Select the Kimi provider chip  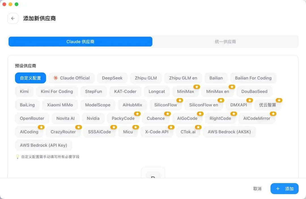24,91
